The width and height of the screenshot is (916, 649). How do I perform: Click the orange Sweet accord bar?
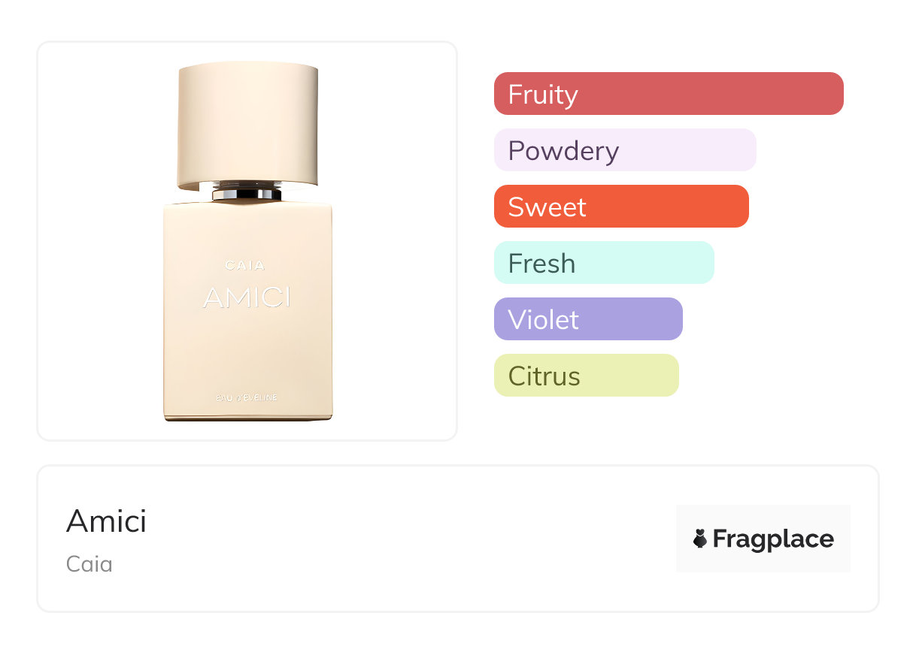coord(621,207)
